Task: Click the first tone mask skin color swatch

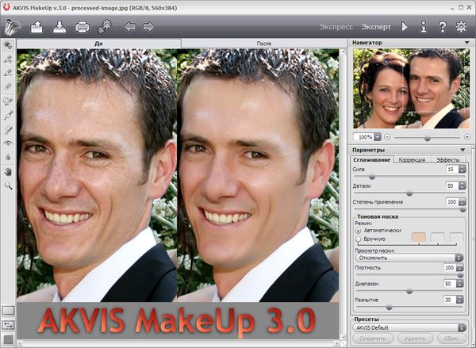Action: pyautogui.click(x=419, y=236)
